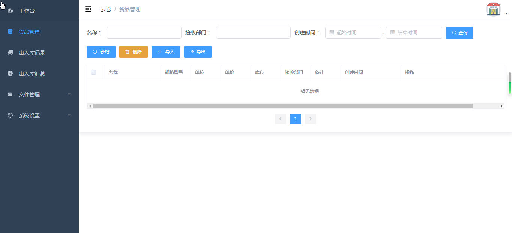Toggle the select-all checkbox in table header
This screenshot has height=233, width=512.
pyautogui.click(x=93, y=72)
